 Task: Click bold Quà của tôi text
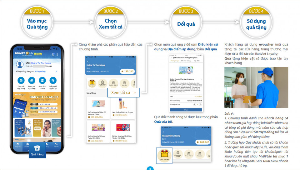tap(163, 122)
